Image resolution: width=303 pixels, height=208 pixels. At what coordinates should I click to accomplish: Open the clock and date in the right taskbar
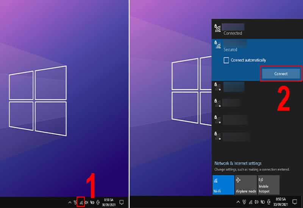coord(281,202)
